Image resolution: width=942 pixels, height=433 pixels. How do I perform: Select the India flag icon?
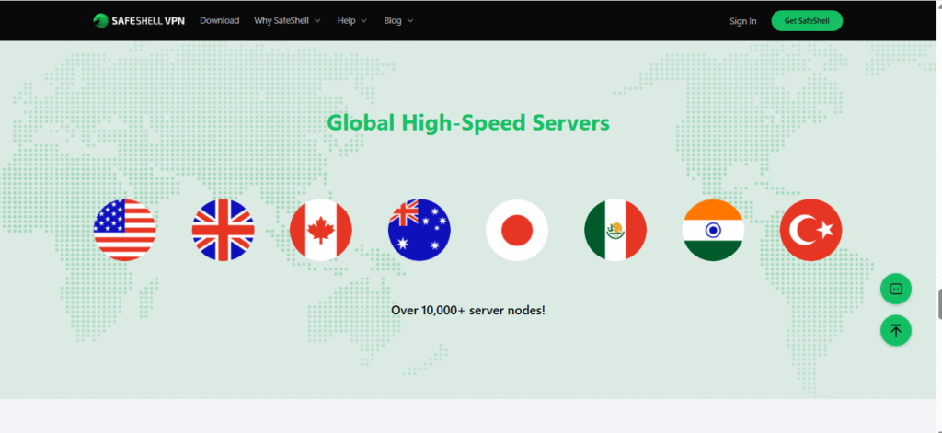[713, 230]
